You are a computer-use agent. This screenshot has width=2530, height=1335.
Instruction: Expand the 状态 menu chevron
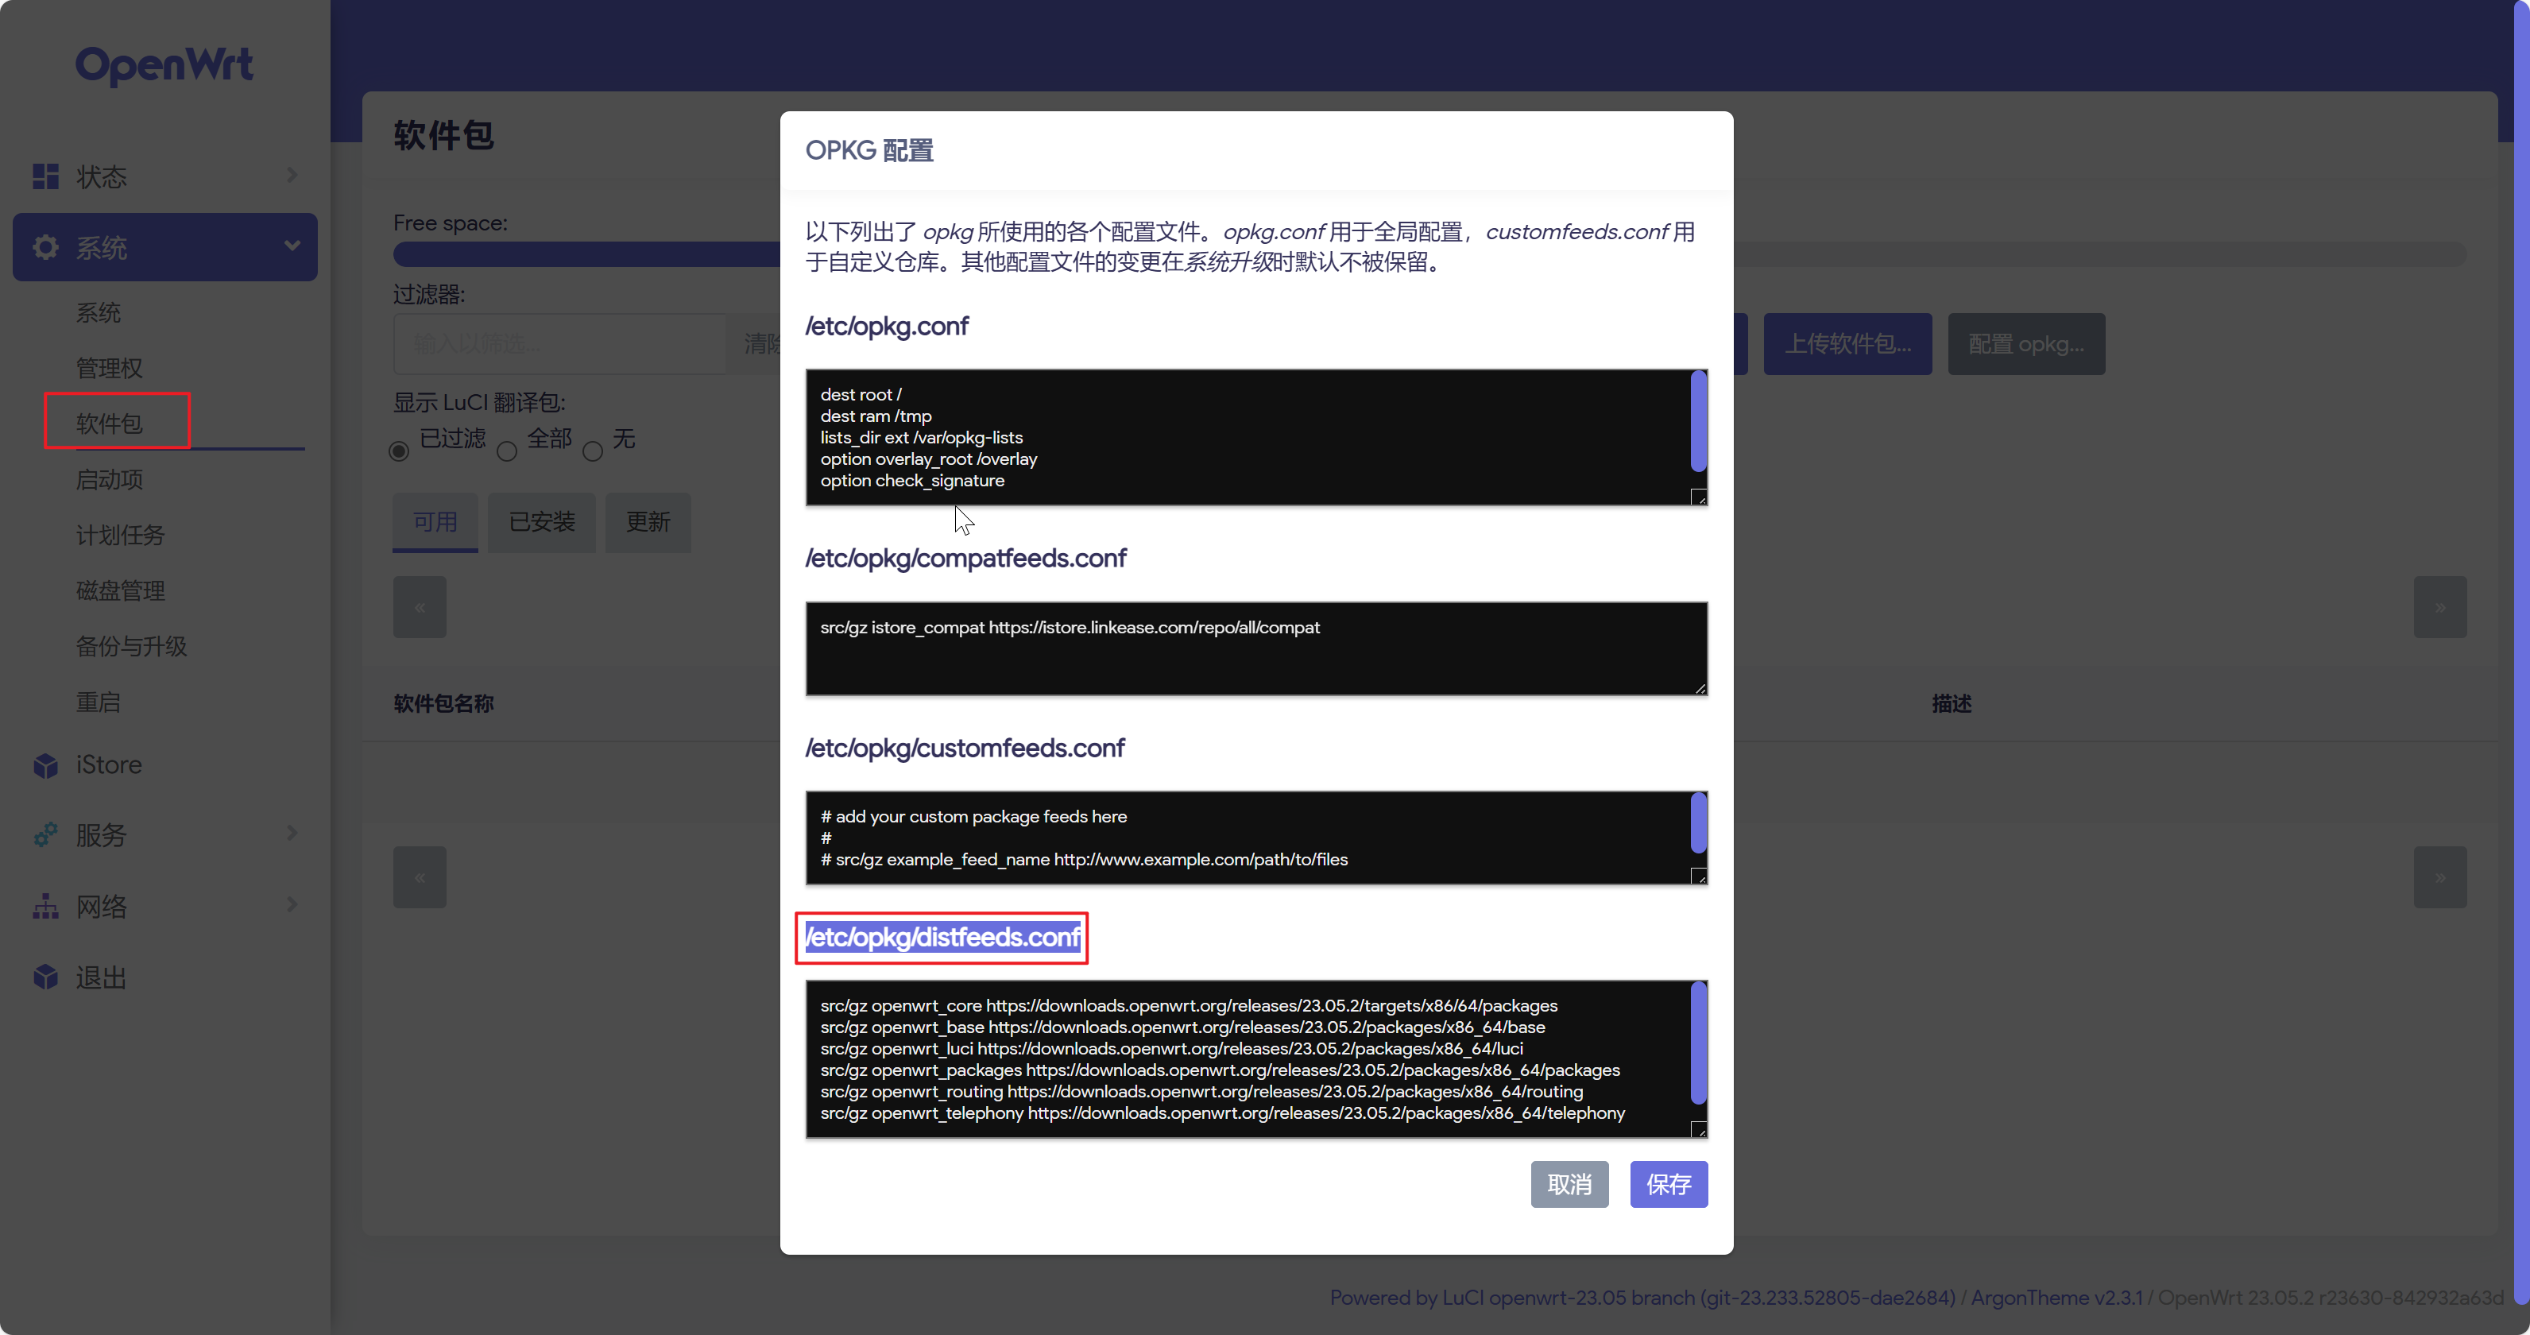[x=292, y=175]
